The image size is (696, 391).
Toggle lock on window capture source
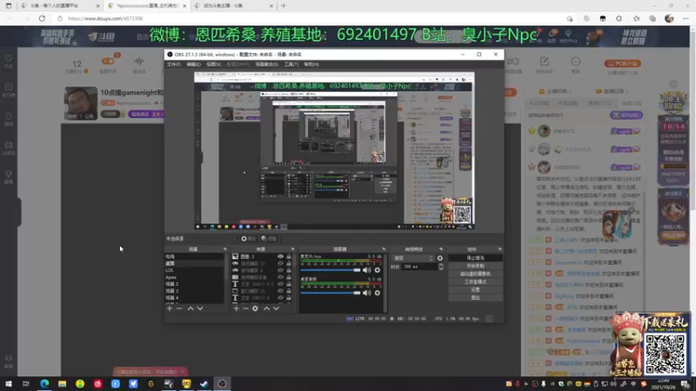click(x=289, y=291)
